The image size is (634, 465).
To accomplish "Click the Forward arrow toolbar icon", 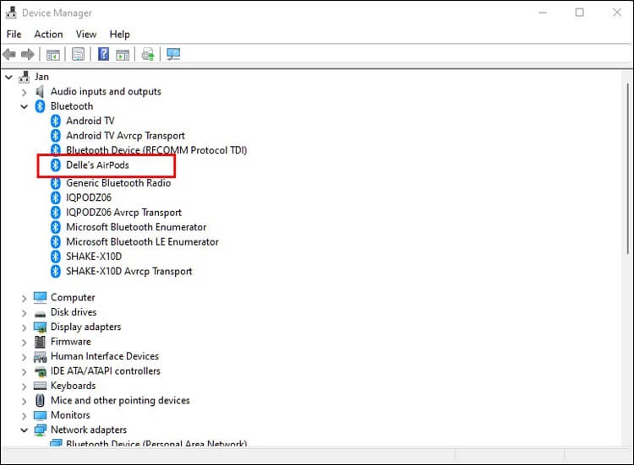I will click(x=28, y=54).
